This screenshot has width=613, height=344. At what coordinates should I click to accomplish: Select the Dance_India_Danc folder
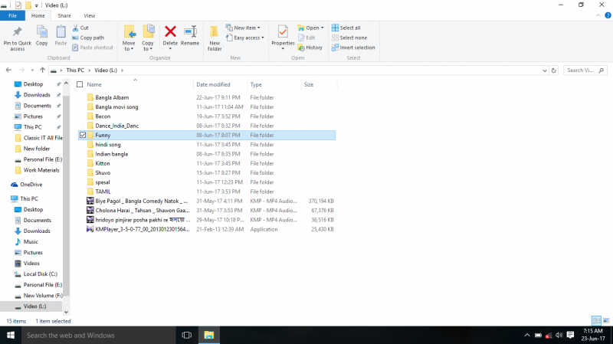pos(117,126)
